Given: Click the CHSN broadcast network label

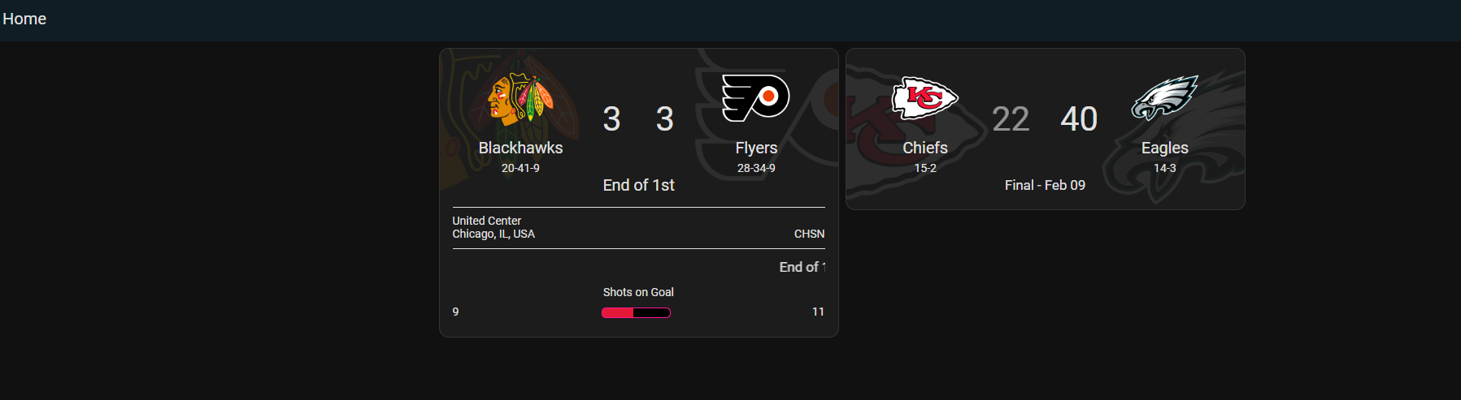Looking at the screenshot, I should click(809, 234).
